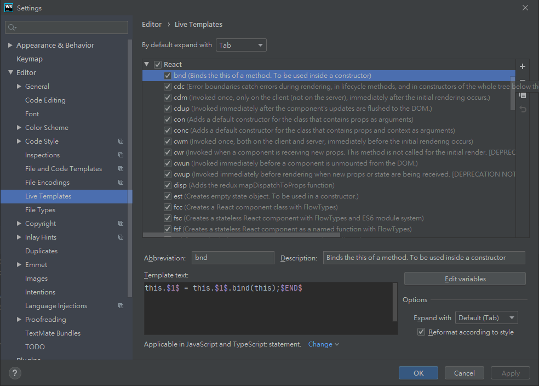This screenshot has height=386, width=539.
Task: Open the 'By default expand with' dropdown
Action: 241,46
